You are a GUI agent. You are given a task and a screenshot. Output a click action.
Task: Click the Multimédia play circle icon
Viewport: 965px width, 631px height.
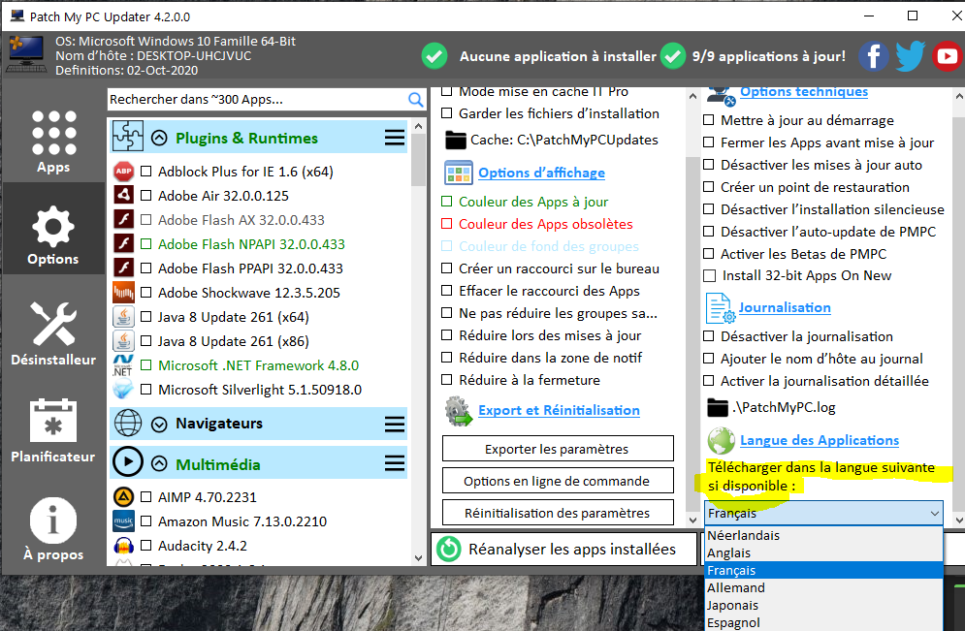[128, 462]
